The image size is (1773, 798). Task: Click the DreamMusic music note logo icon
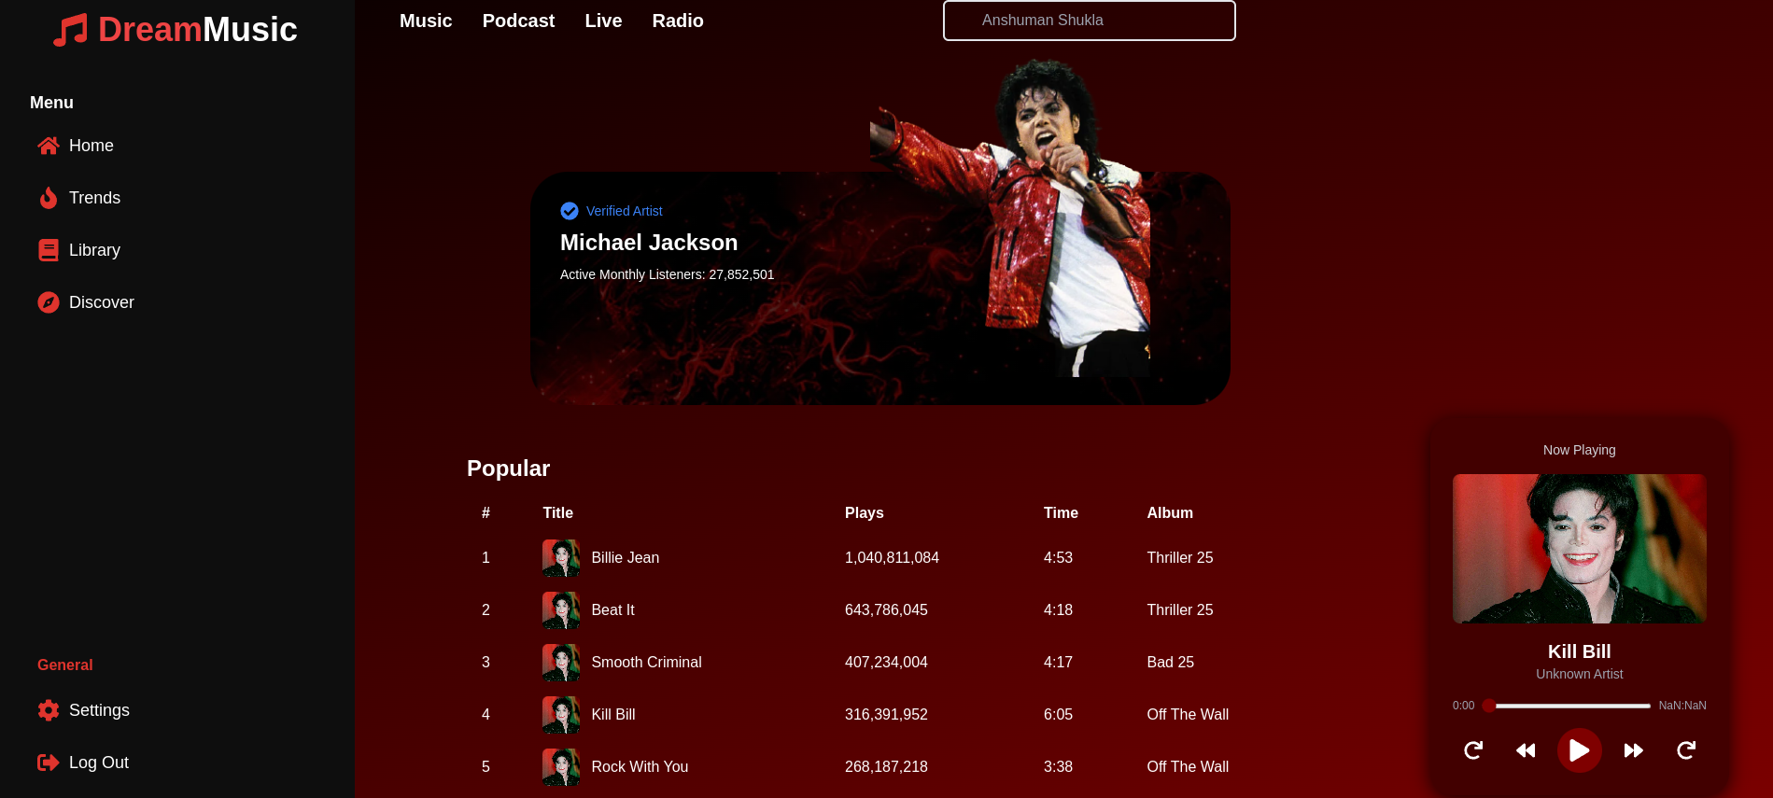click(x=70, y=30)
